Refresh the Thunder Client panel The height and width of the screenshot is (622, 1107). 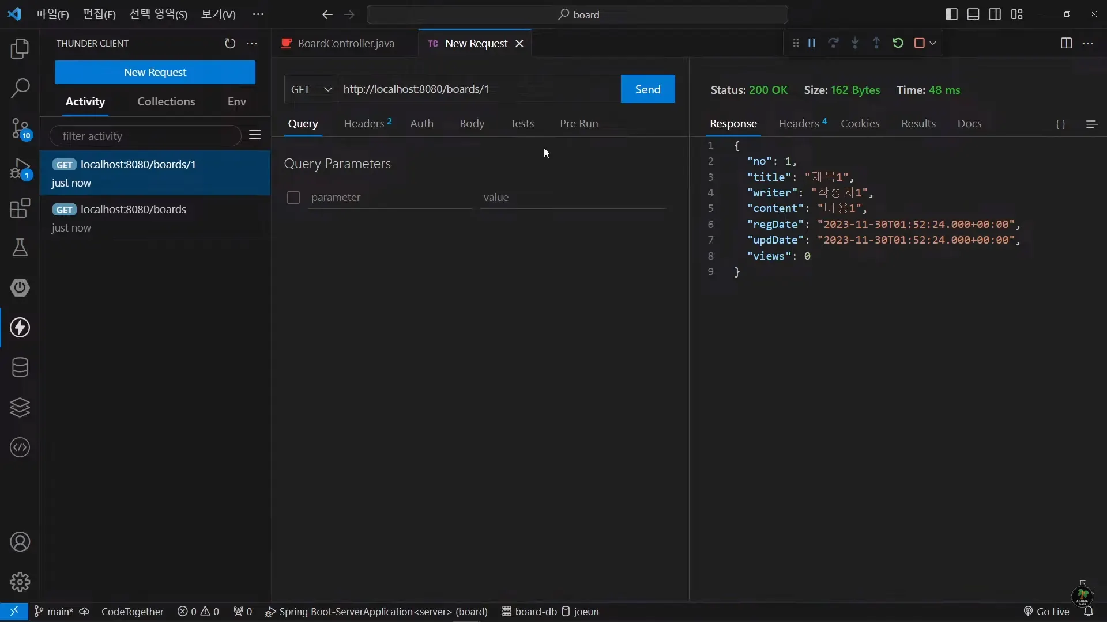[229, 44]
